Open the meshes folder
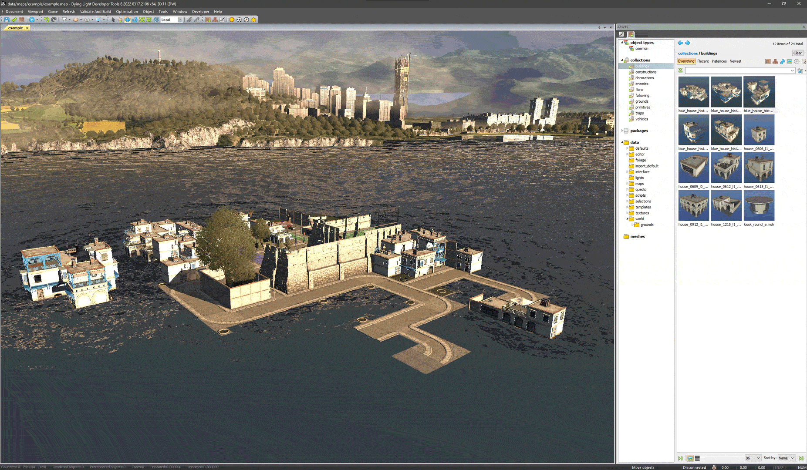This screenshot has height=470, width=807. click(637, 237)
